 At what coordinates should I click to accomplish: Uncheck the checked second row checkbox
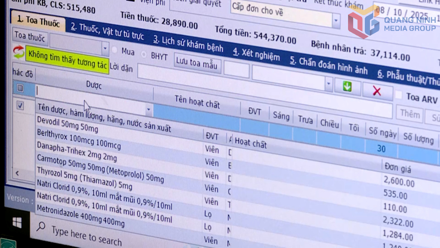pos(20,105)
